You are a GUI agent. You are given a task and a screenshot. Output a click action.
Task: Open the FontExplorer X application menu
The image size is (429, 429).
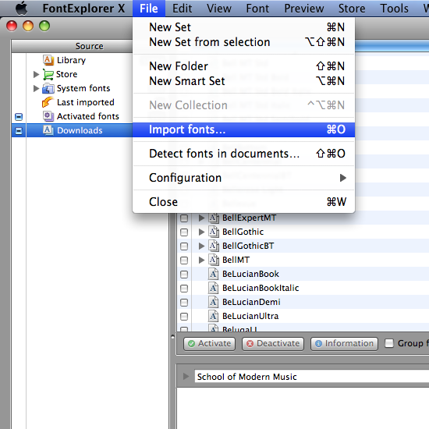coord(83,9)
